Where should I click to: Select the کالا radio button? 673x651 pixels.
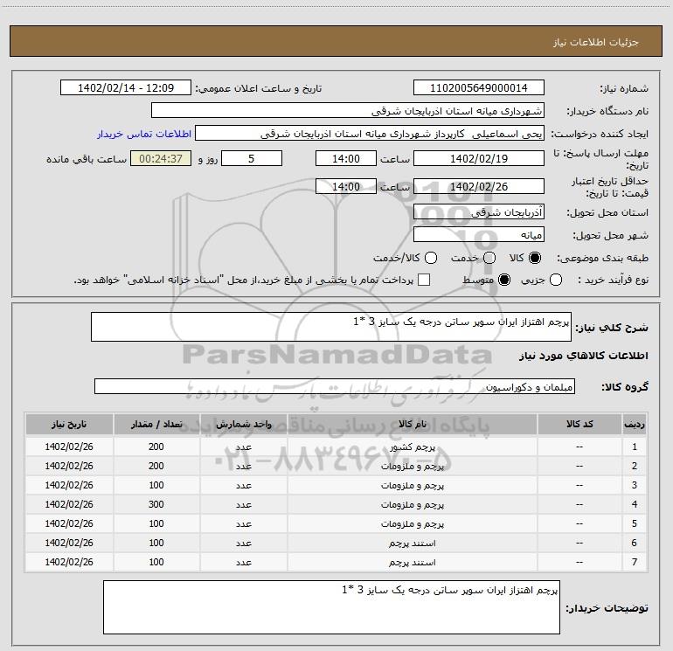(535, 258)
